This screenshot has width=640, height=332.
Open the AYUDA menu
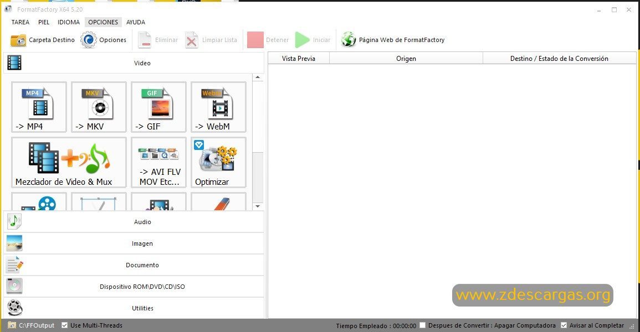tap(136, 22)
